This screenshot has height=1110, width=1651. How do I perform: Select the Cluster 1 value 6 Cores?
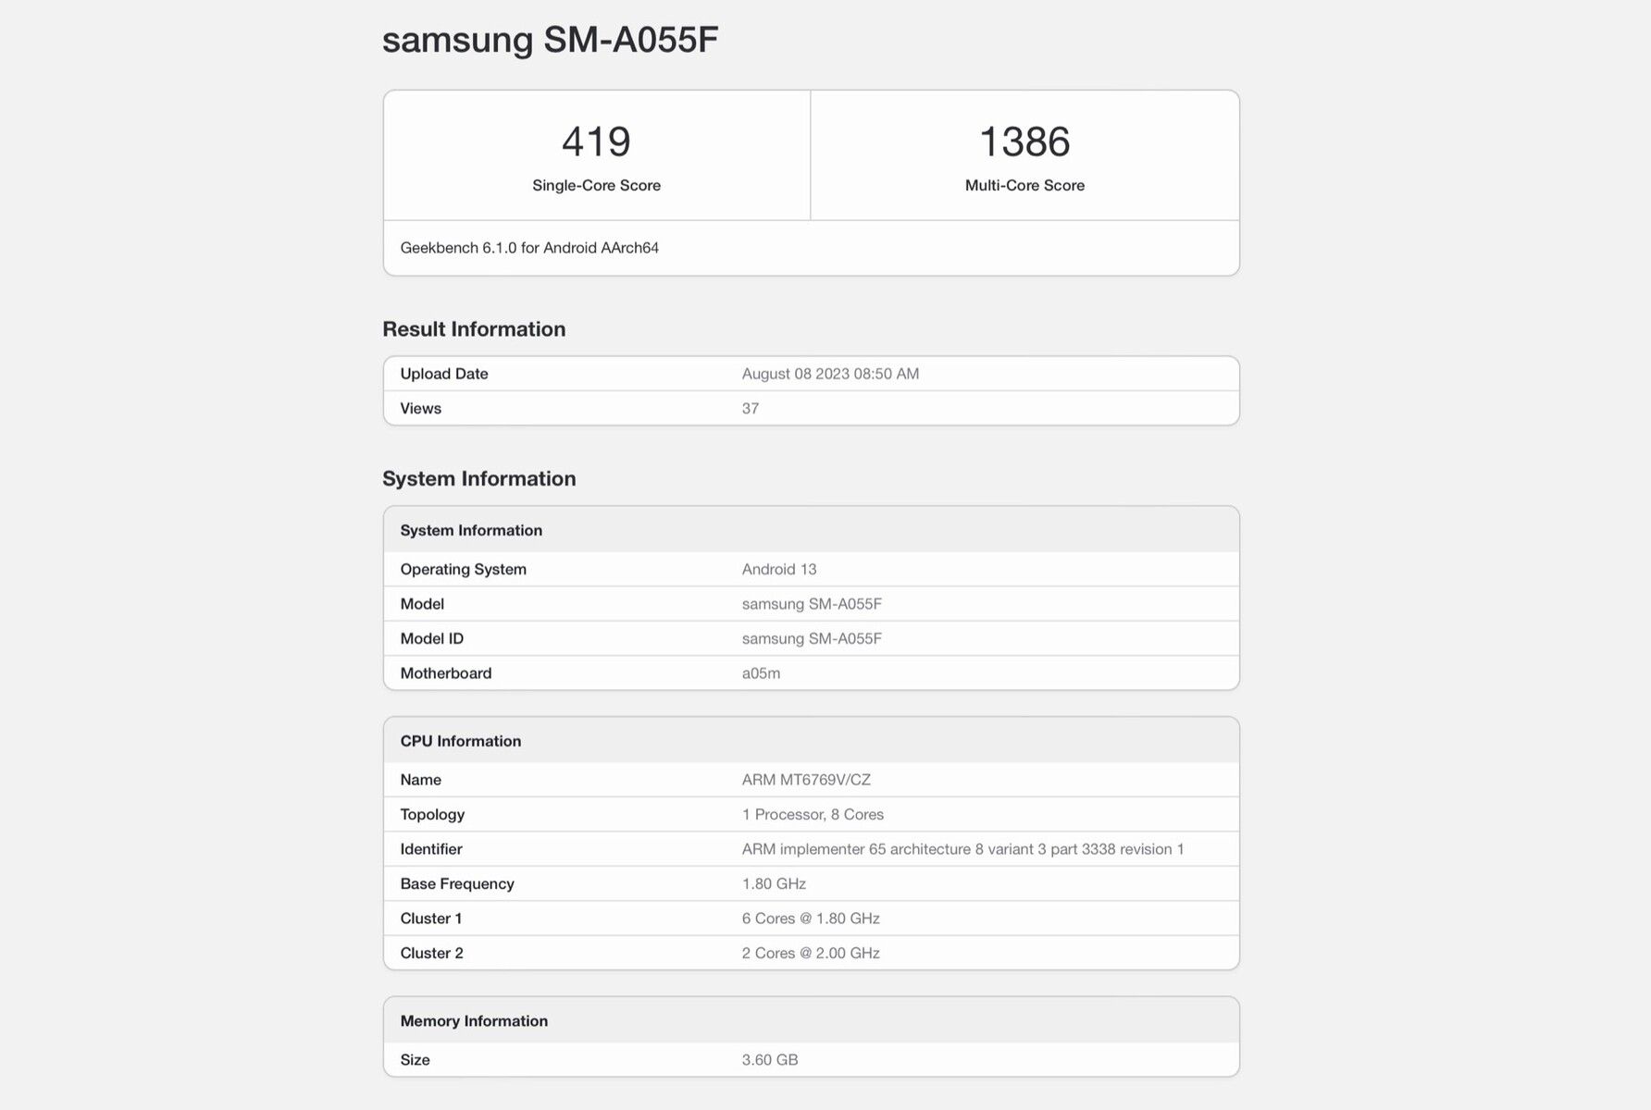click(x=811, y=919)
